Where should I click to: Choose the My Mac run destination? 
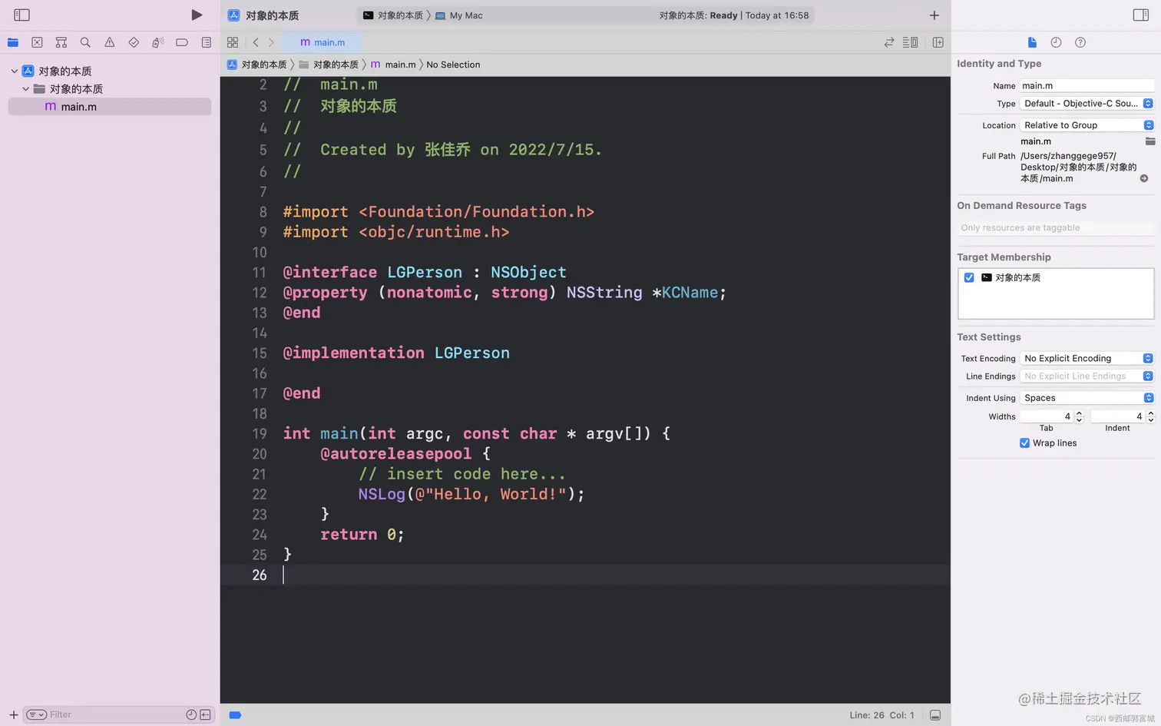pyautogui.click(x=459, y=15)
